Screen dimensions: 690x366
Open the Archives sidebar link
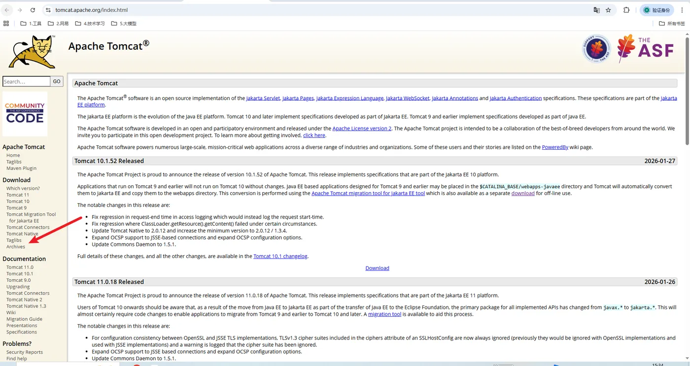16,246
